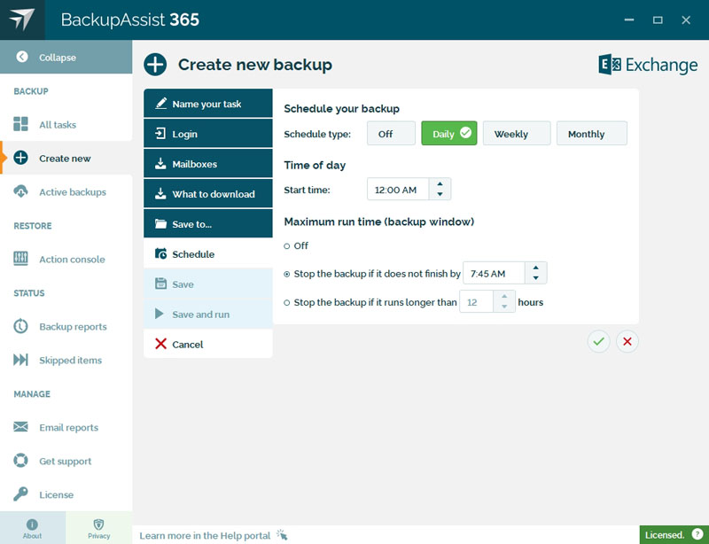
Task: Click the Email reports envelope icon
Action: [20, 427]
